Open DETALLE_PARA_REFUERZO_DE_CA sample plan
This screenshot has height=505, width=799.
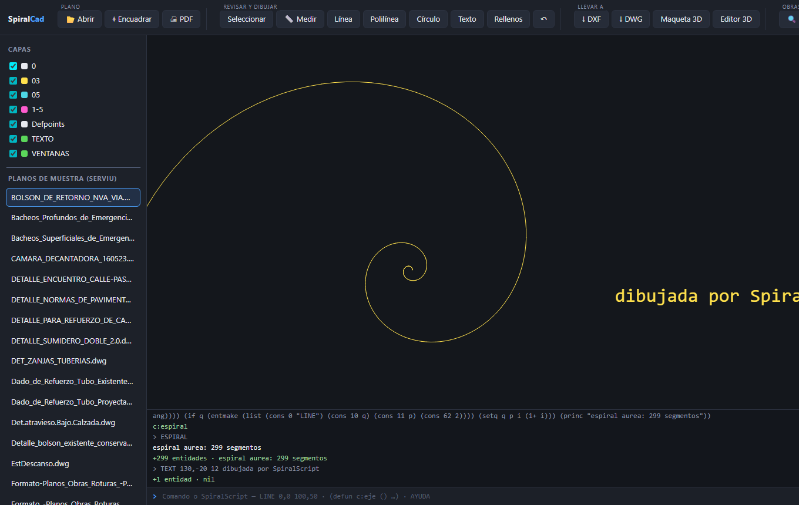(x=73, y=321)
